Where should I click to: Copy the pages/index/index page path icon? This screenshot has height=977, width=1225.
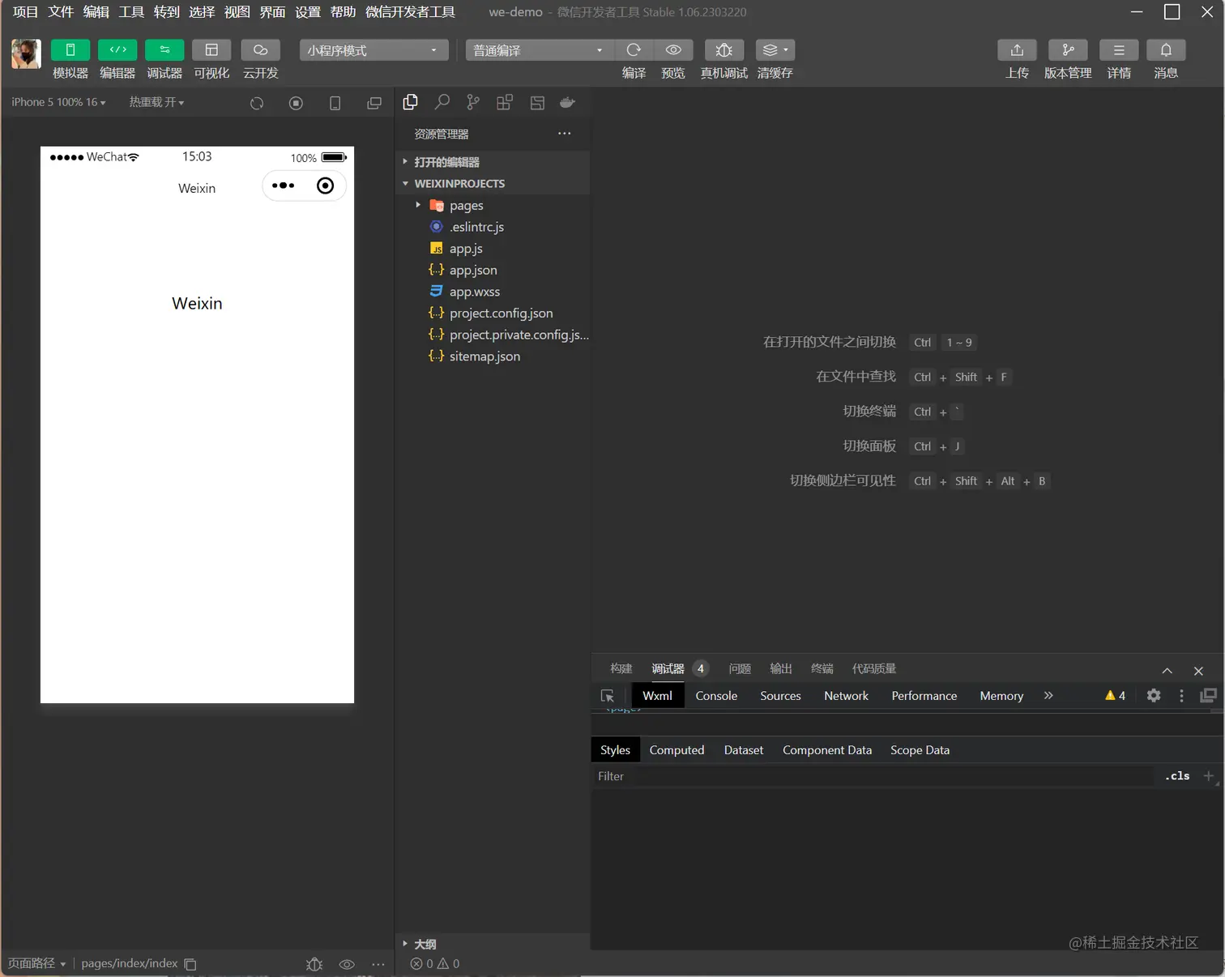click(x=190, y=964)
